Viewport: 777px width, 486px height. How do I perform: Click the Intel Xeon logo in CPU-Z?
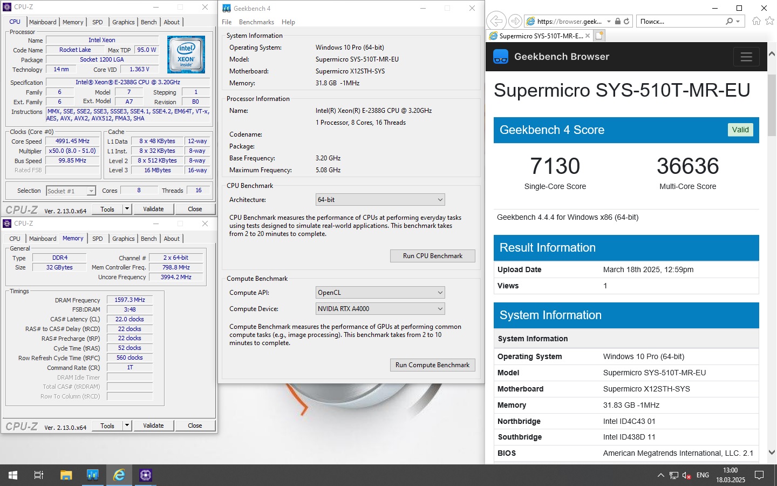(186, 55)
